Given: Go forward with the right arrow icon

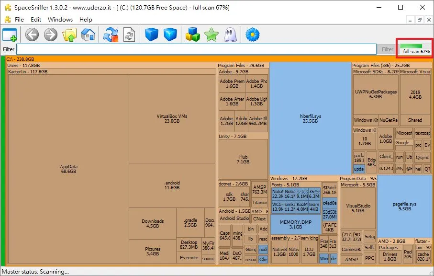Looking at the screenshot, I should tap(51, 35).
